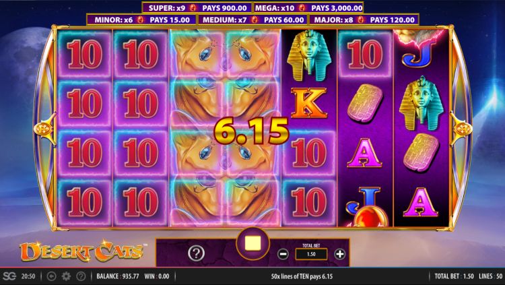Click the Desert Cats logo

pyautogui.click(x=81, y=251)
